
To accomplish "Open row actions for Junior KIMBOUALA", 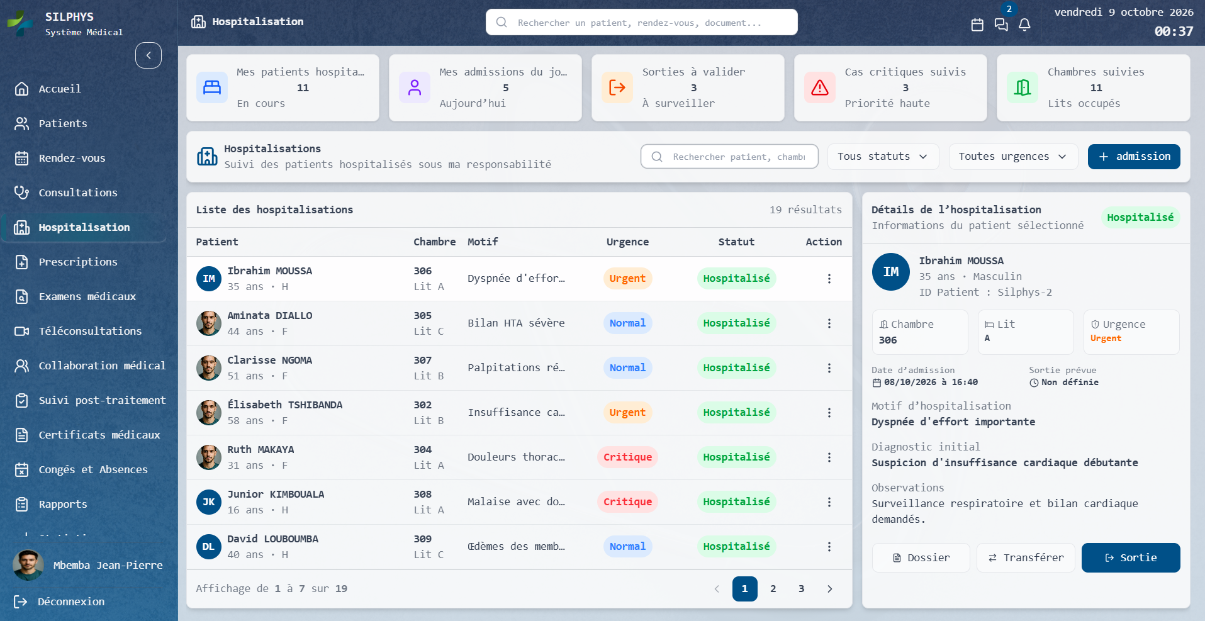I will (x=829, y=502).
